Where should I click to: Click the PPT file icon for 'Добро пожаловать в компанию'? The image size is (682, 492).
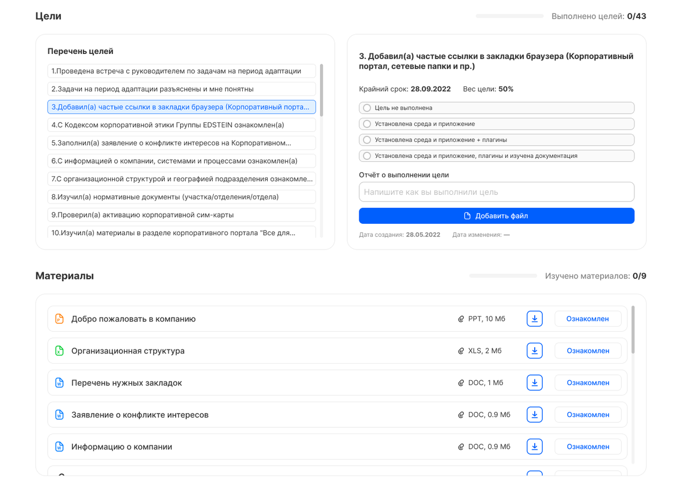(59, 319)
